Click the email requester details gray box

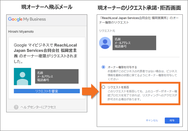[57, 76]
